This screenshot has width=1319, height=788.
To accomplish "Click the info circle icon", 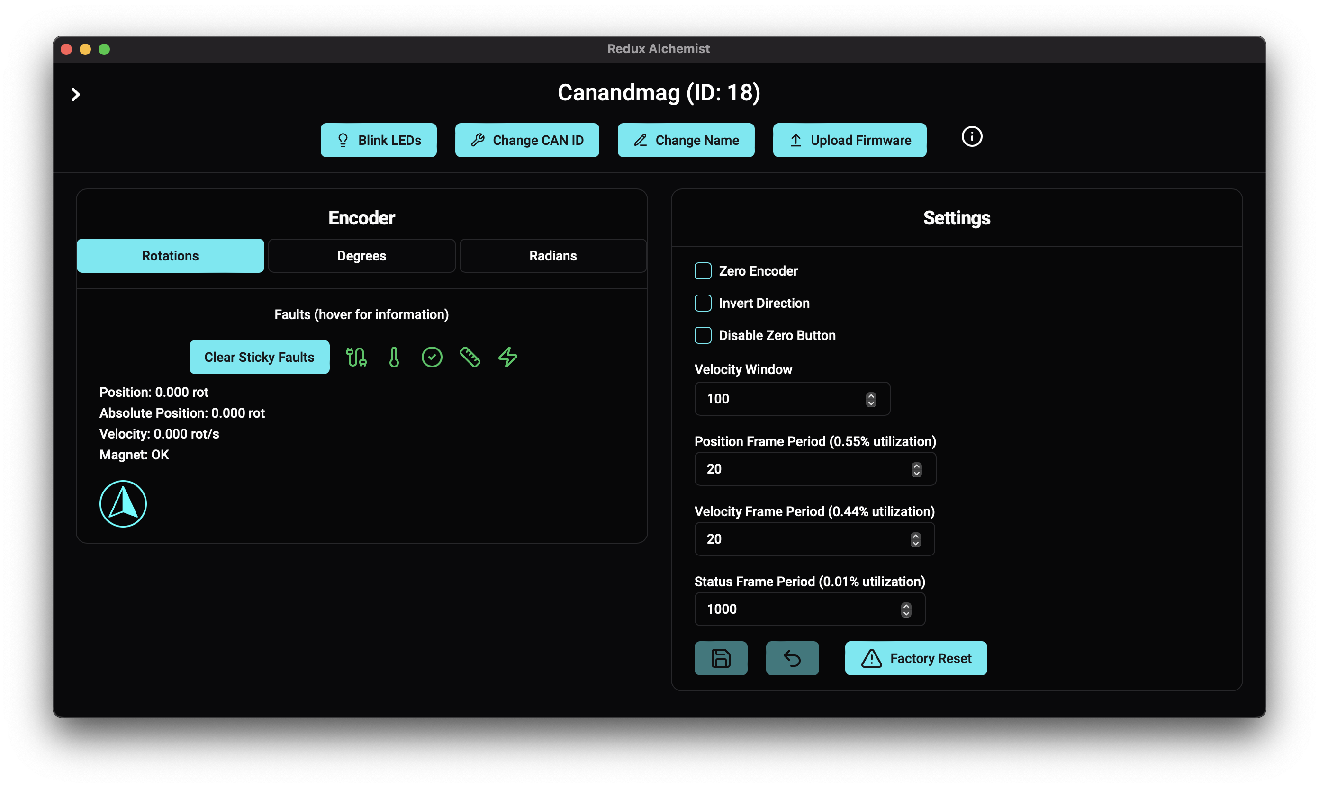I will coord(972,137).
